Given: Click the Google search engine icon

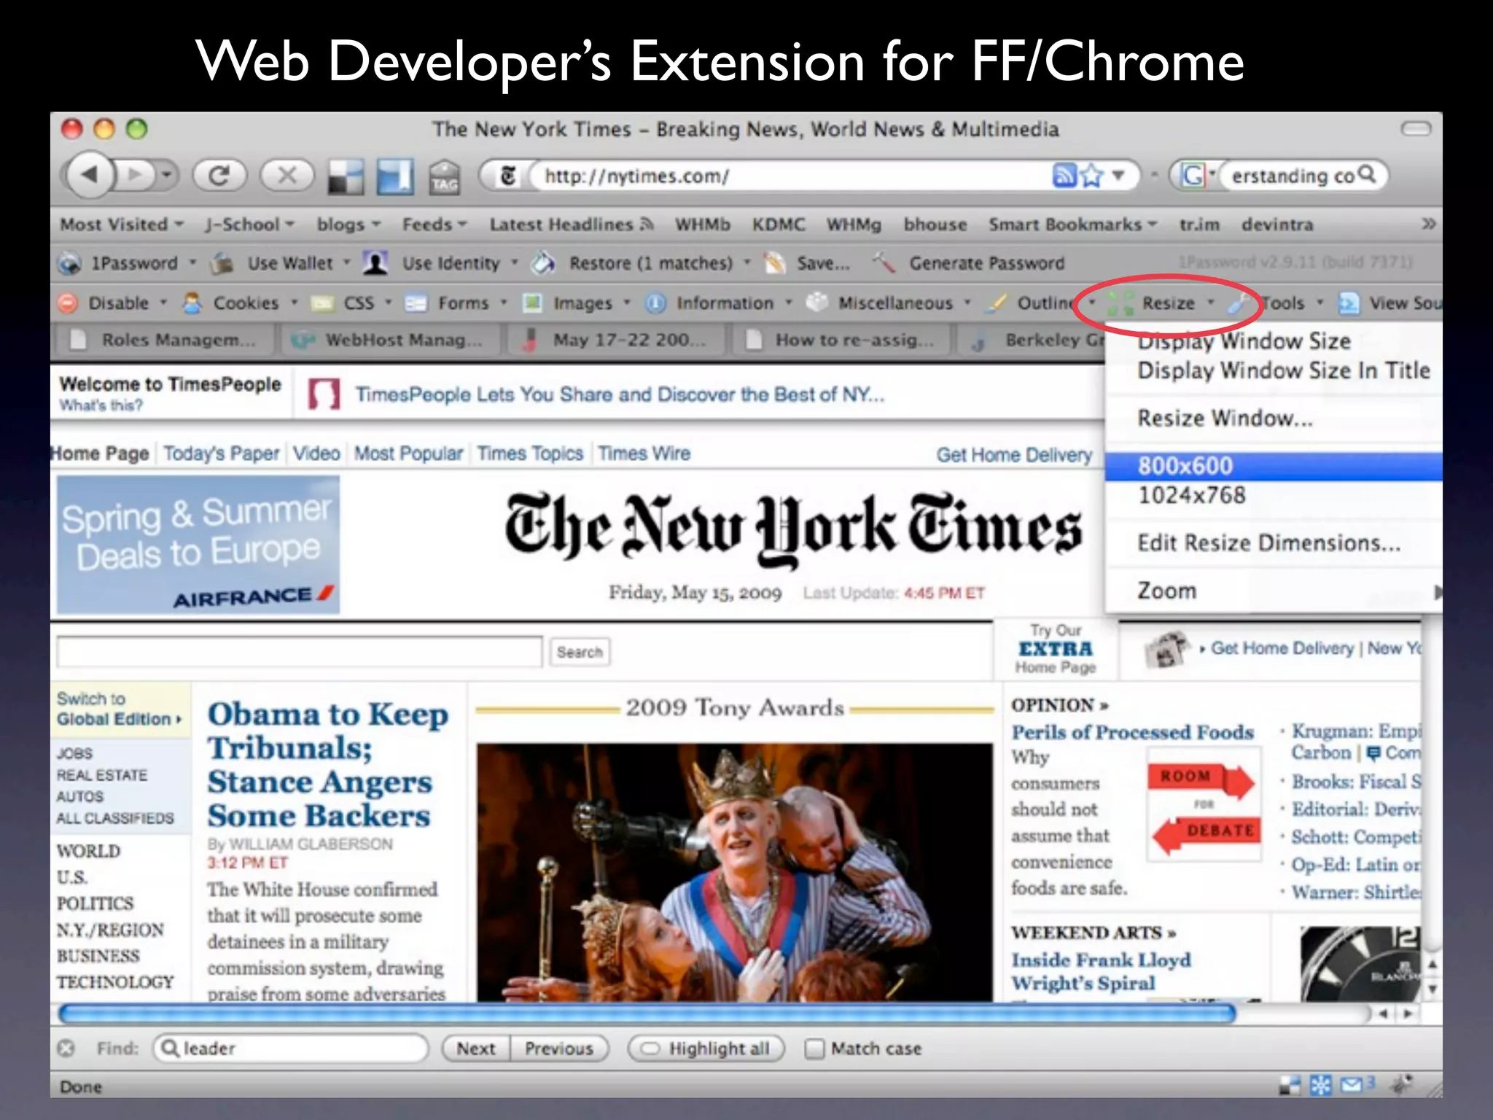Looking at the screenshot, I should (x=1193, y=176).
